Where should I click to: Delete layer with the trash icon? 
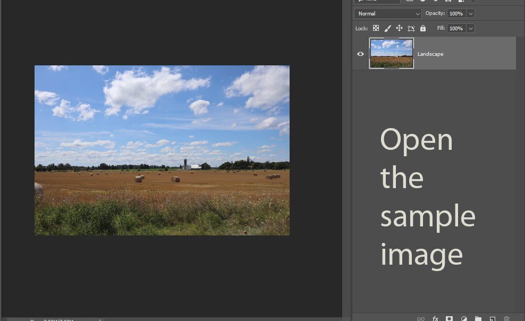click(x=507, y=318)
